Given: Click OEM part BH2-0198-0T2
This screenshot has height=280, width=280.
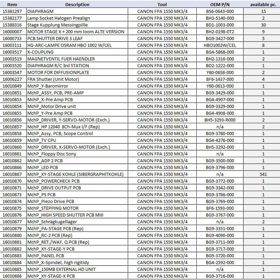Looking at the screenshot, I should 220,31.
